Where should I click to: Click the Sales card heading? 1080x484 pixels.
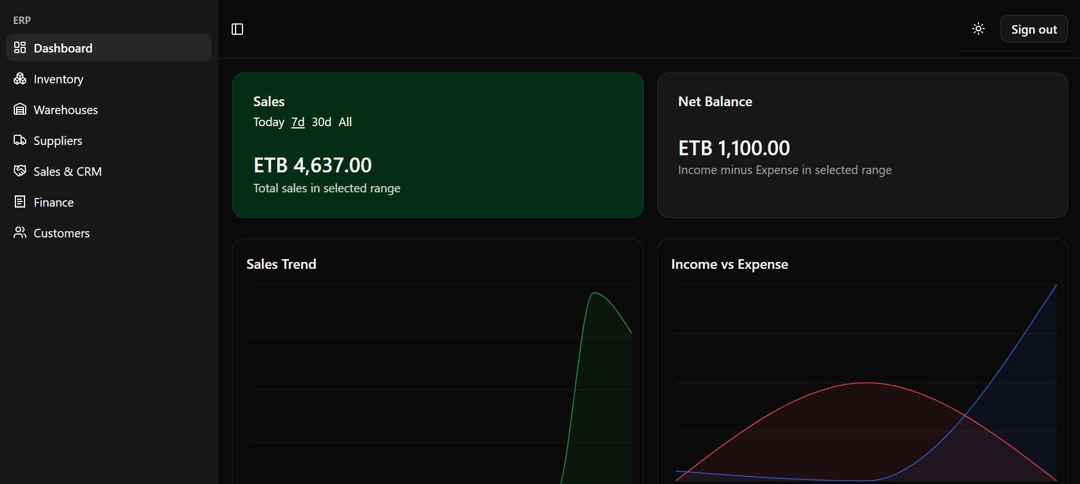tap(269, 102)
